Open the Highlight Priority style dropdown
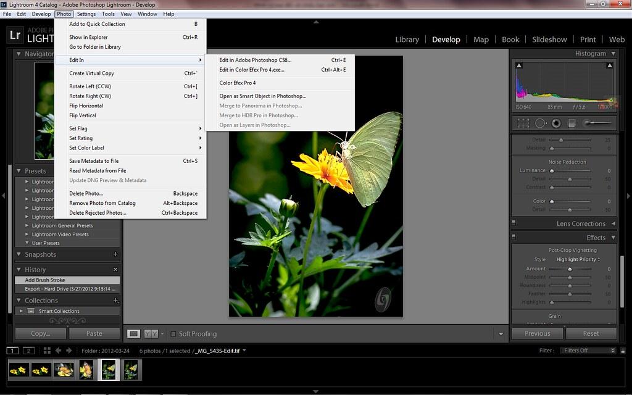The height and width of the screenshot is (395, 632). point(578,260)
